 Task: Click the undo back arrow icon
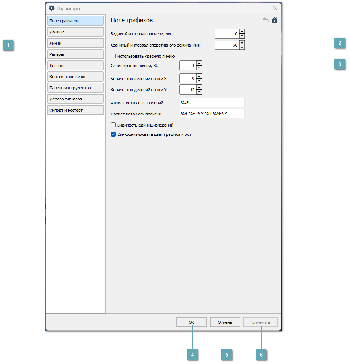[x=266, y=20]
